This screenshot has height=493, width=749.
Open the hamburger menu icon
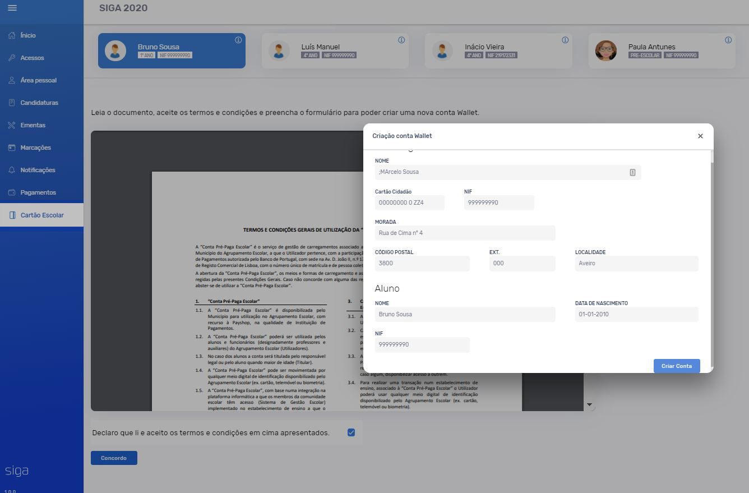click(x=12, y=8)
